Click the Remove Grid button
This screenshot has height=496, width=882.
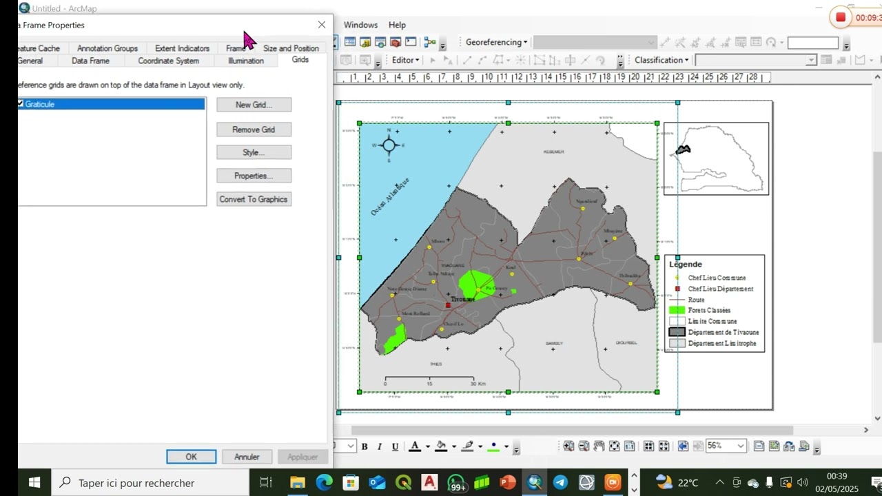(x=254, y=130)
